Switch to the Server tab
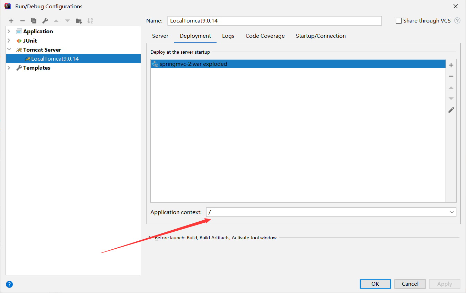This screenshot has width=466, height=293. coord(160,36)
